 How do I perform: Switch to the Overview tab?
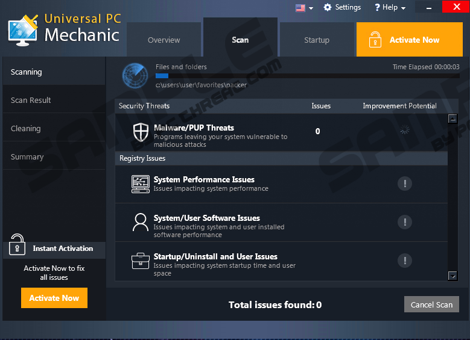click(164, 40)
